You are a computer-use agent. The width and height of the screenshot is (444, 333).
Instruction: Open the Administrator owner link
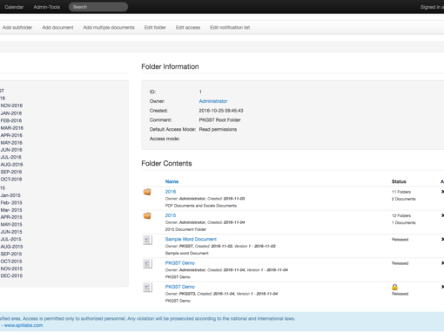click(213, 101)
